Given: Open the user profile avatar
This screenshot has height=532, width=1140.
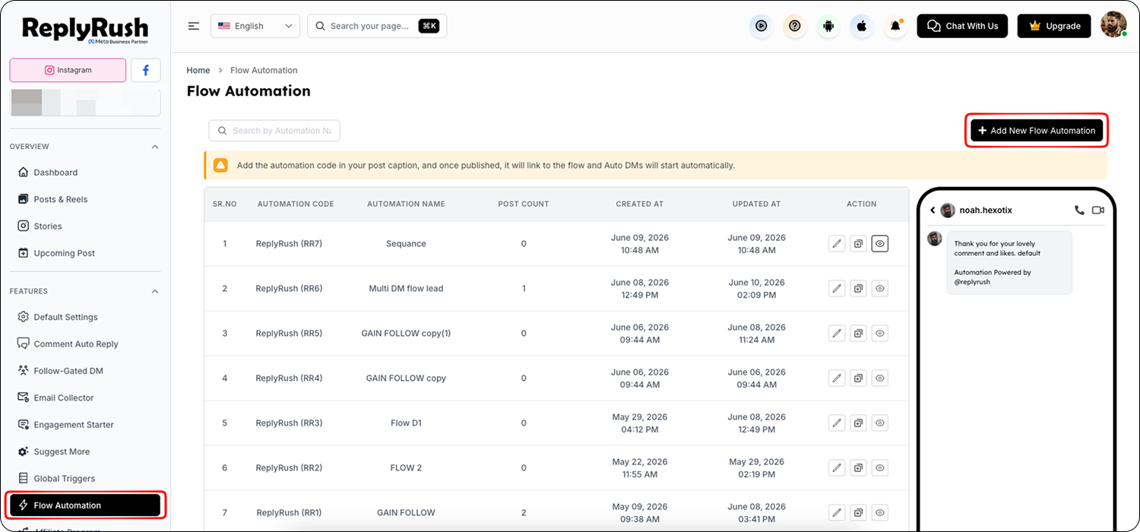Looking at the screenshot, I should pyautogui.click(x=1114, y=24).
